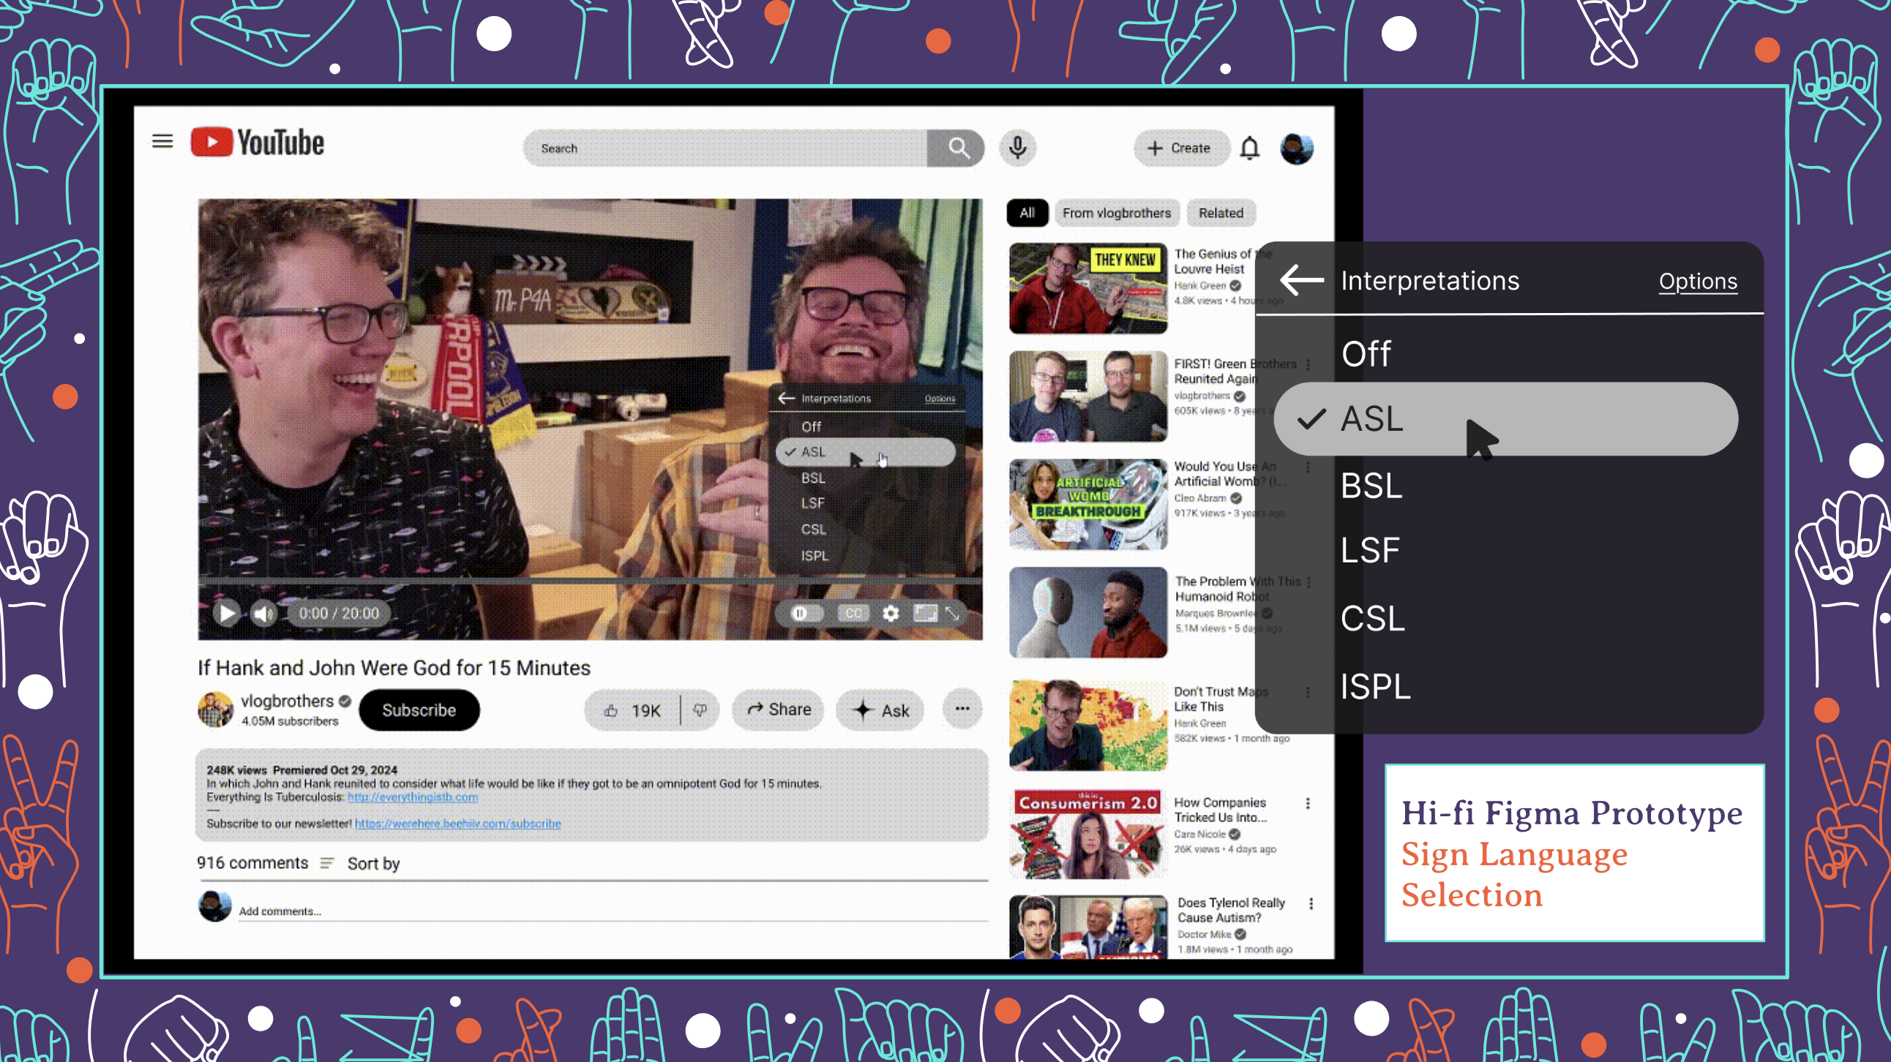Enter fullscreen with the expand arrows
Screen dimensions: 1891x1062
click(952, 613)
